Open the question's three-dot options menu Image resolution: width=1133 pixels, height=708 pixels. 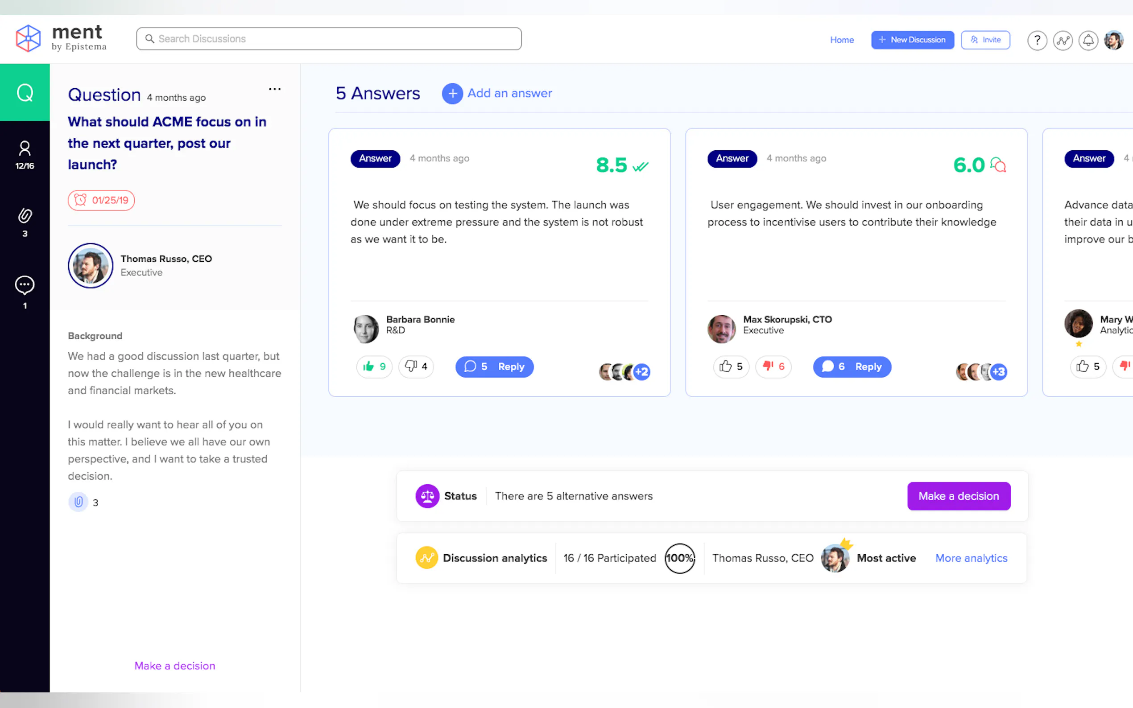274,89
